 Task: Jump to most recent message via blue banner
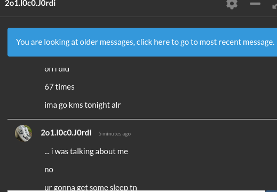(142, 42)
